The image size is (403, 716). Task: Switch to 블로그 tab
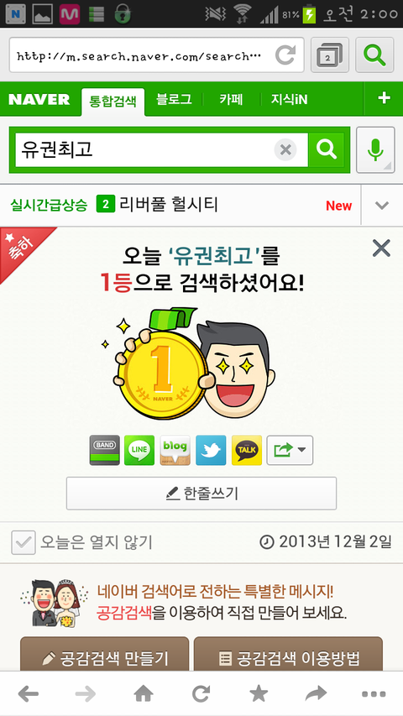(x=174, y=99)
